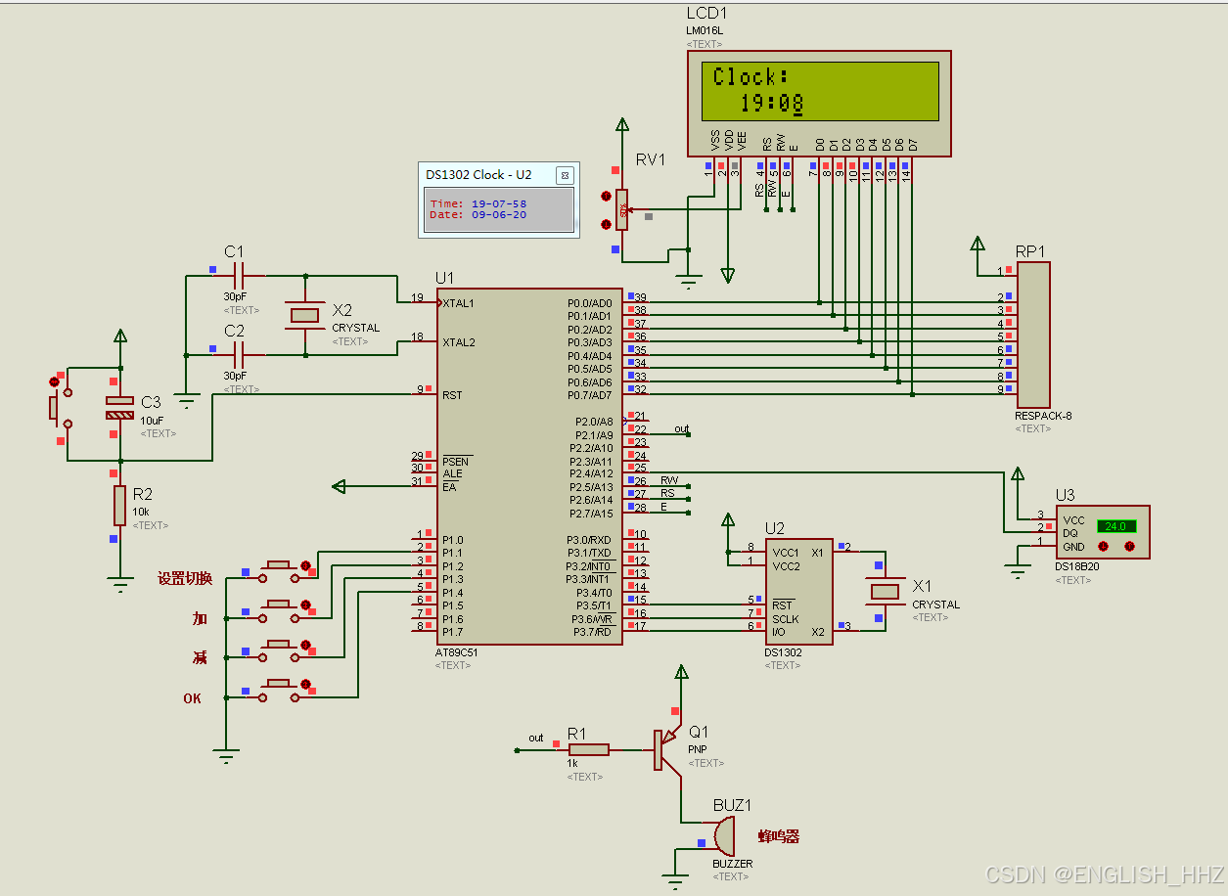Click the 19:08 time on LCD
1228x896 pixels.
[x=771, y=104]
